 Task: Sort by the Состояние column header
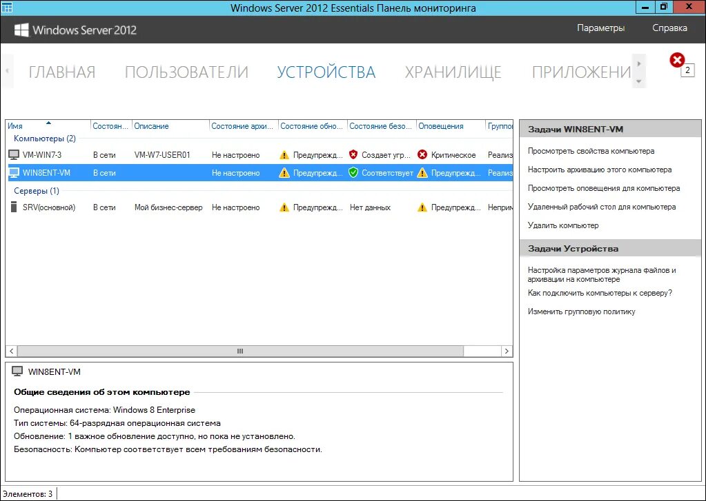click(x=111, y=126)
